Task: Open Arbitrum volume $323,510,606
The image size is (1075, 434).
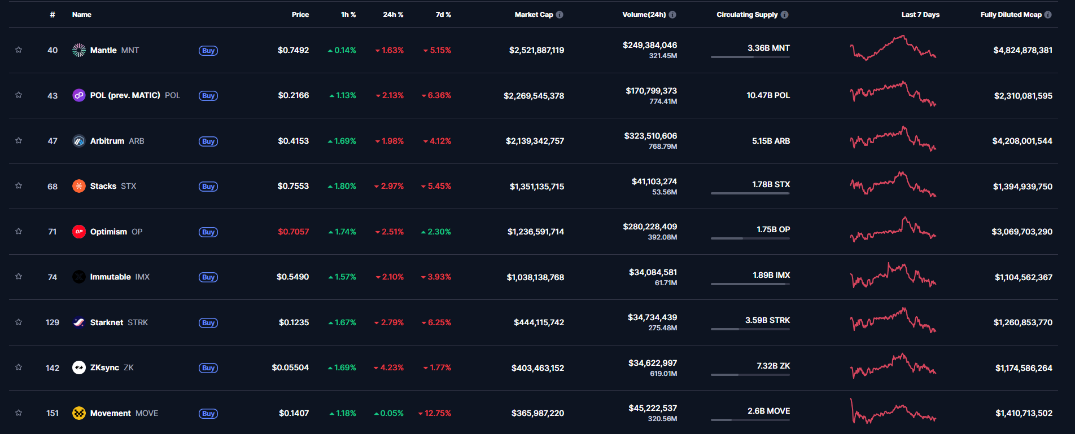Action: click(x=650, y=136)
